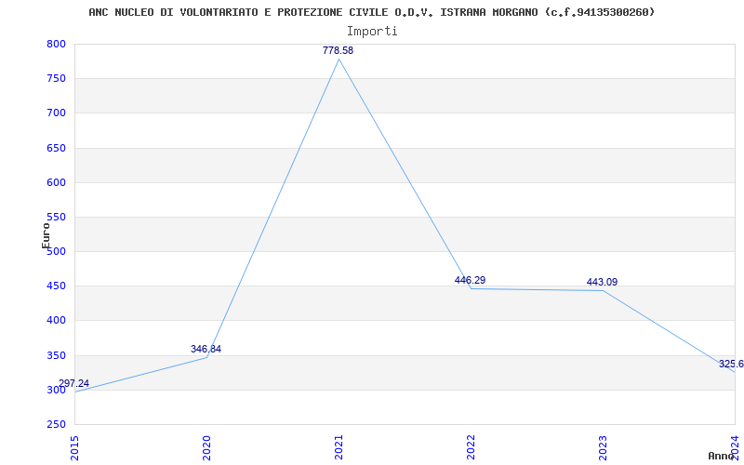Viewport: 744px width, 465px height.
Task: Click the 750 y-axis tick label
Action: pos(56,79)
